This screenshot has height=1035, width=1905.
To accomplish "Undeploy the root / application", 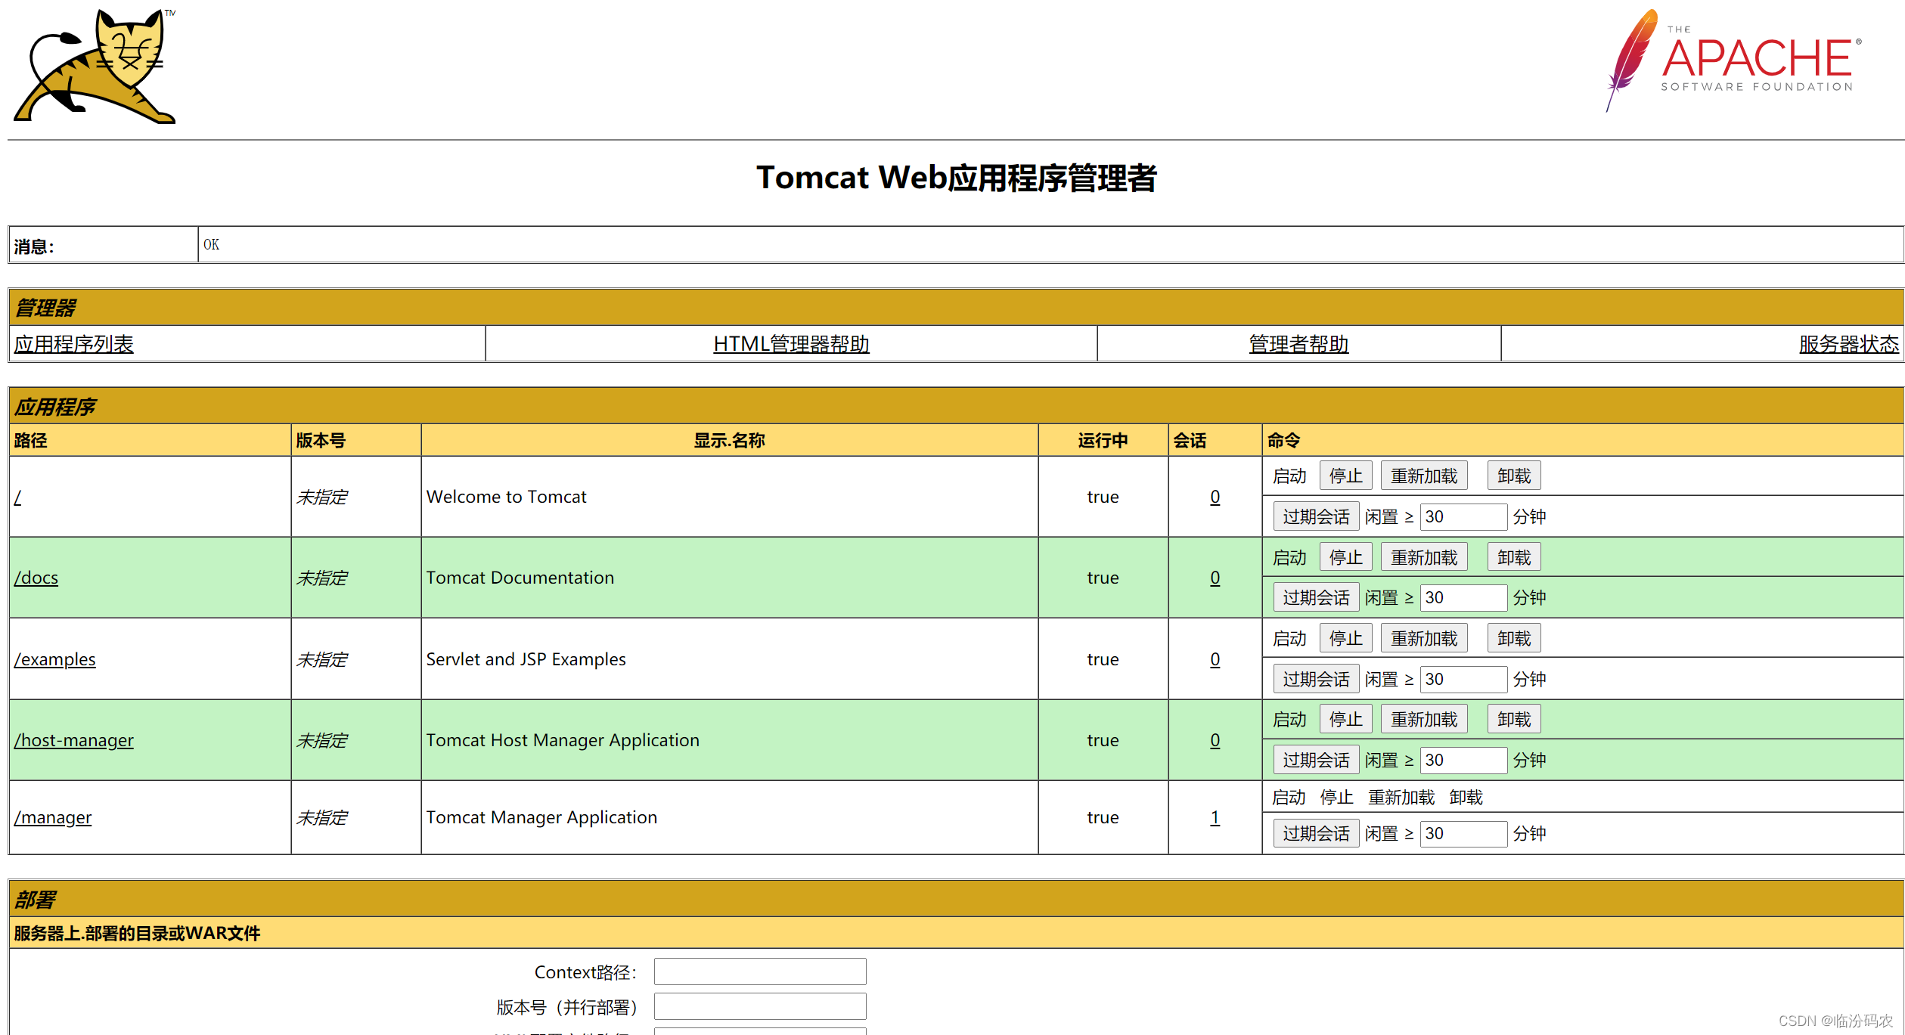I will (x=1513, y=476).
